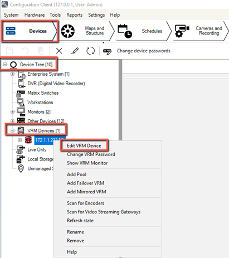The image size is (229, 258).
Task: Click the Rename pencil toolbar icon
Action: tap(75, 51)
